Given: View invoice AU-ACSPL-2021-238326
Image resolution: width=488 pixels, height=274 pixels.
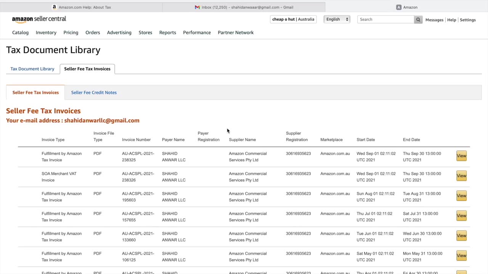Looking at the screenshot, I should tap(461, 176).
